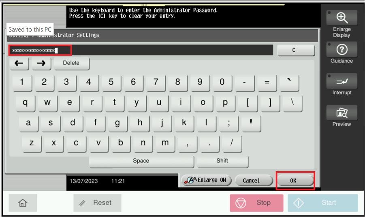The width and height of the screenshot is (365, 217).
Task: Open the Preview icon
Action: click(342, 113)
